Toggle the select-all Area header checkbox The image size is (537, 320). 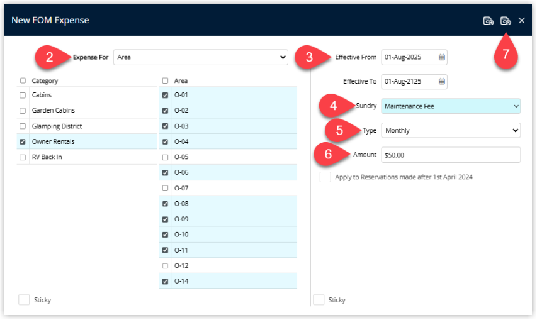[165, 80]
